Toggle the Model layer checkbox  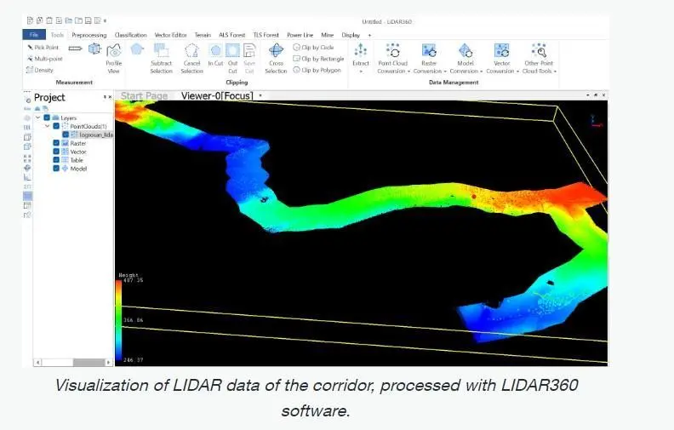[x=56, y=168]
